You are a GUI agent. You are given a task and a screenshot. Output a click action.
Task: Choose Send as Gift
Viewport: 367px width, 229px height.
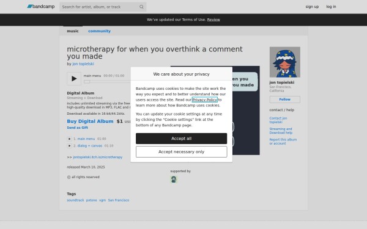pyautogui.click(x=78, y=128)
